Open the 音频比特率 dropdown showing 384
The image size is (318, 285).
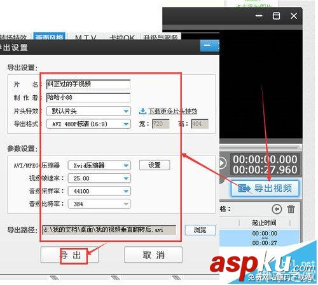point(99,204)
